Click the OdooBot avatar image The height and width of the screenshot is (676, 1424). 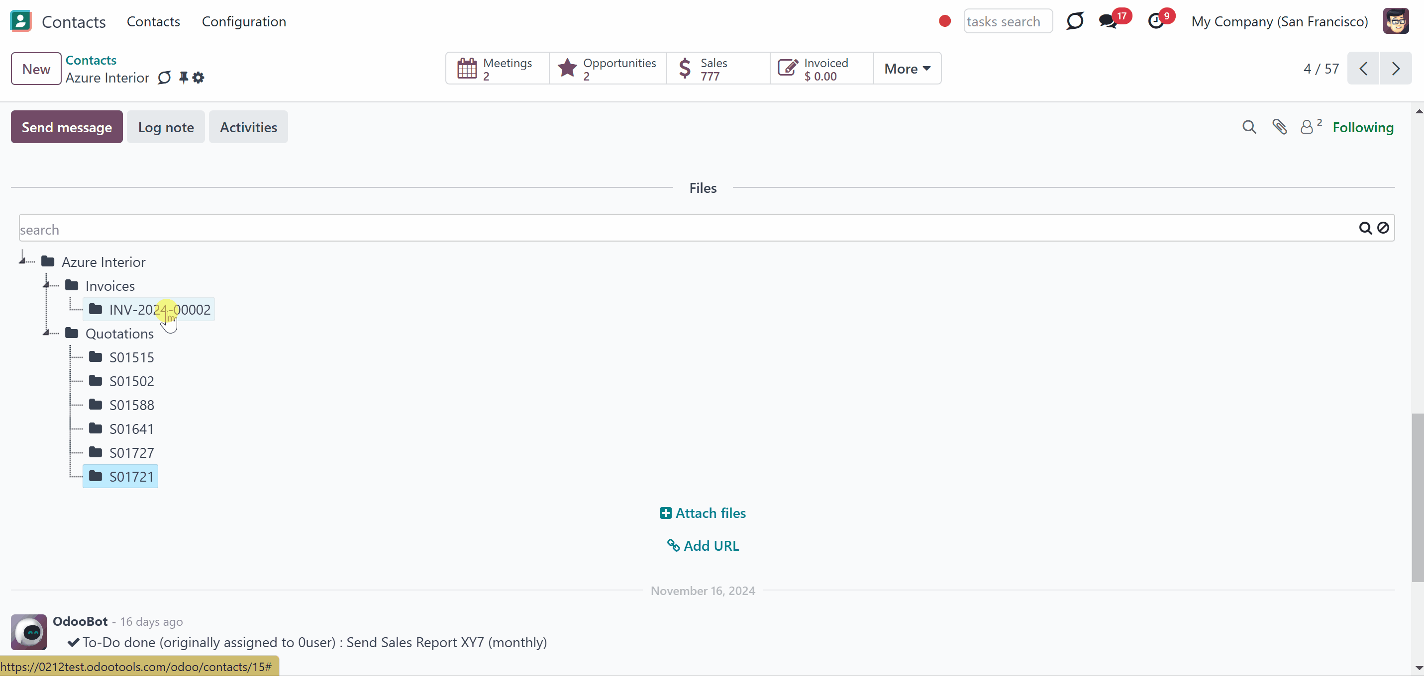tap(29, 632)
